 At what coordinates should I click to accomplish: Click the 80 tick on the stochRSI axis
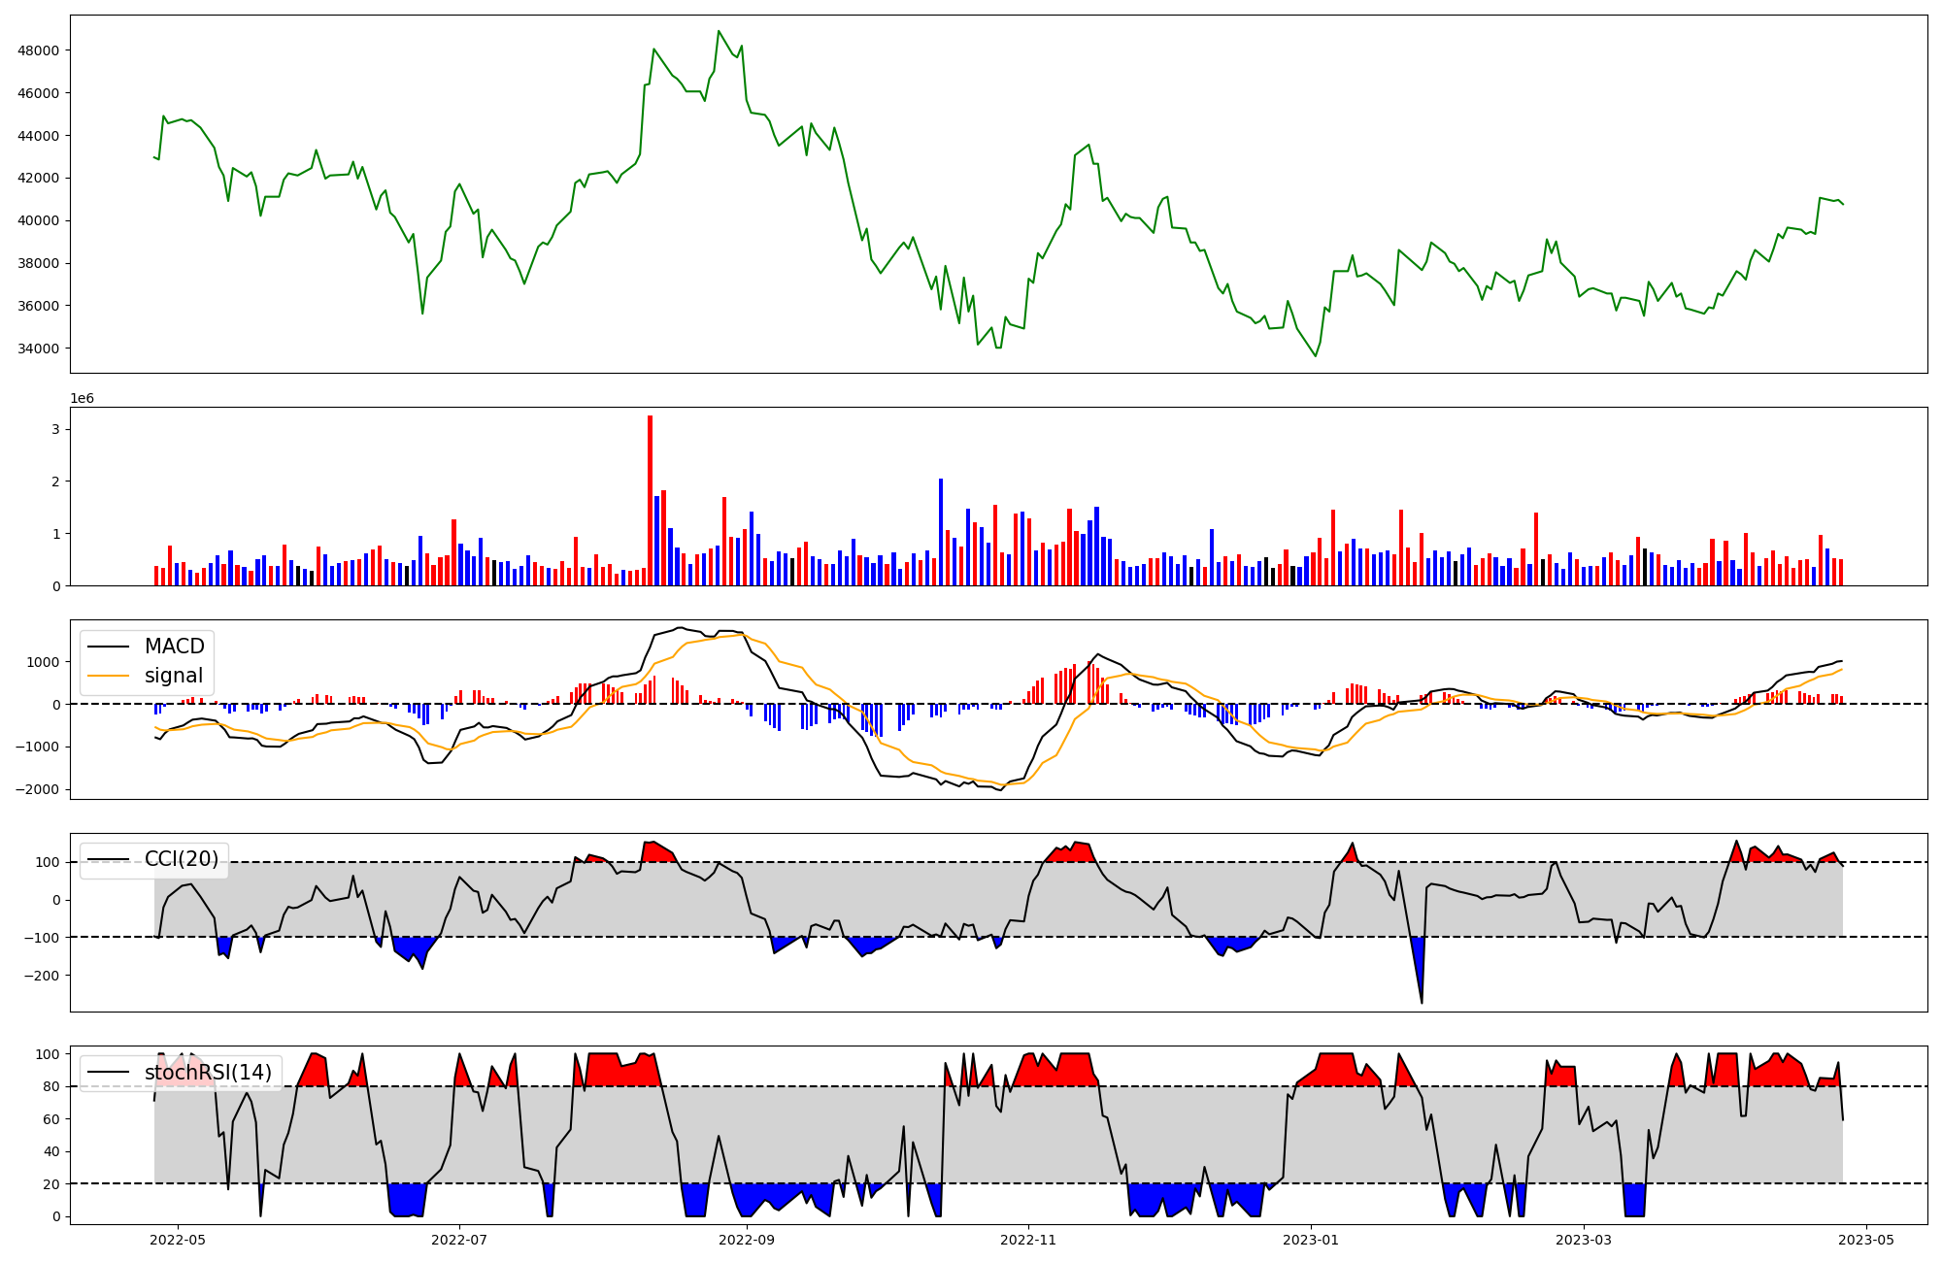tap(52, 1086)
